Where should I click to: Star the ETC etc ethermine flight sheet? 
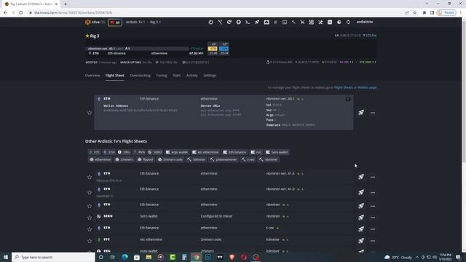coord(90,241)
